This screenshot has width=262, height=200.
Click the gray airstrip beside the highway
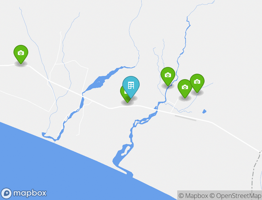[186, 118]
